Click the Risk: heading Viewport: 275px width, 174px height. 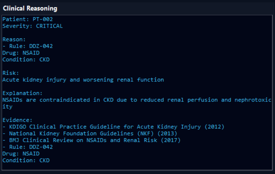[x=10, y=73]
